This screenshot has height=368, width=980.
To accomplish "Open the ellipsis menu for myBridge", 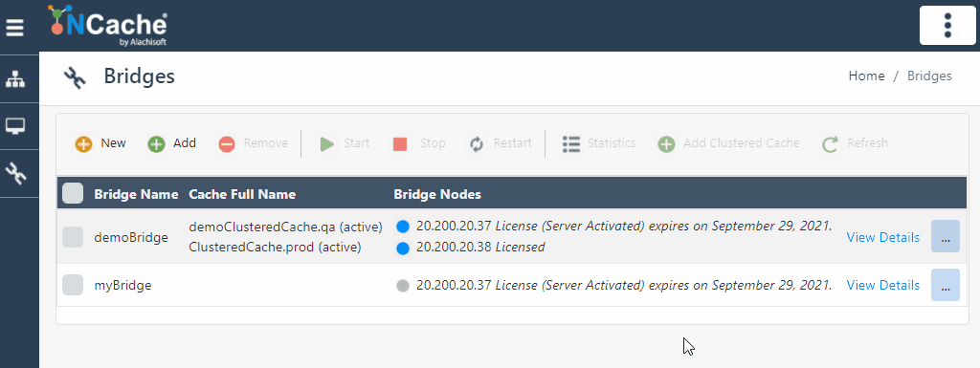I will tap(945, 285).
